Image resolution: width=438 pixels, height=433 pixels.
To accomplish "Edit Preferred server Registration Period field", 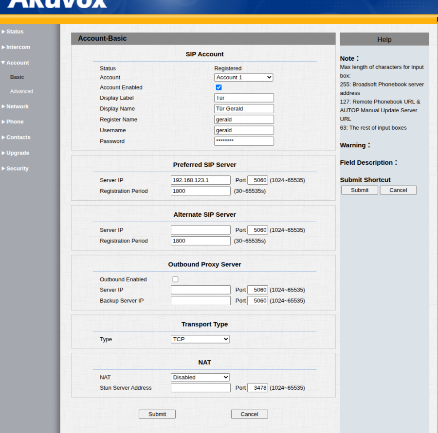I will coord(201,191).
